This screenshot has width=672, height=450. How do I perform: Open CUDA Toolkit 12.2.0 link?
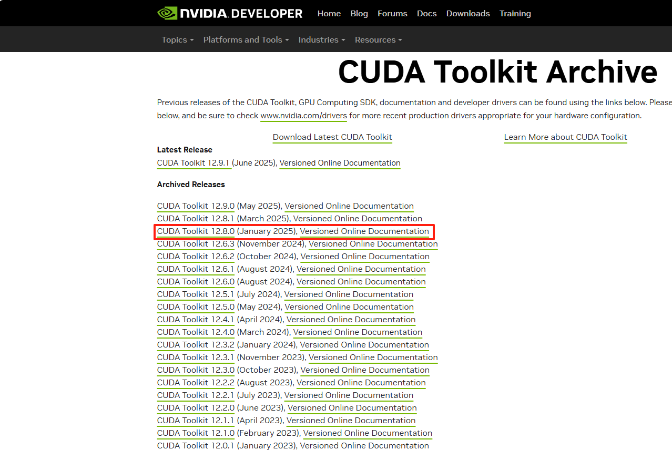196,408
